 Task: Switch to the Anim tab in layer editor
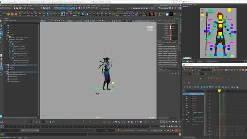pyautogui.click(x=166, y=69)
